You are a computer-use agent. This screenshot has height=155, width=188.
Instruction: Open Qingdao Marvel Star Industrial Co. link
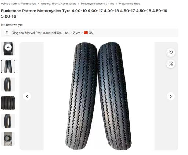click(x=40, y=33)
